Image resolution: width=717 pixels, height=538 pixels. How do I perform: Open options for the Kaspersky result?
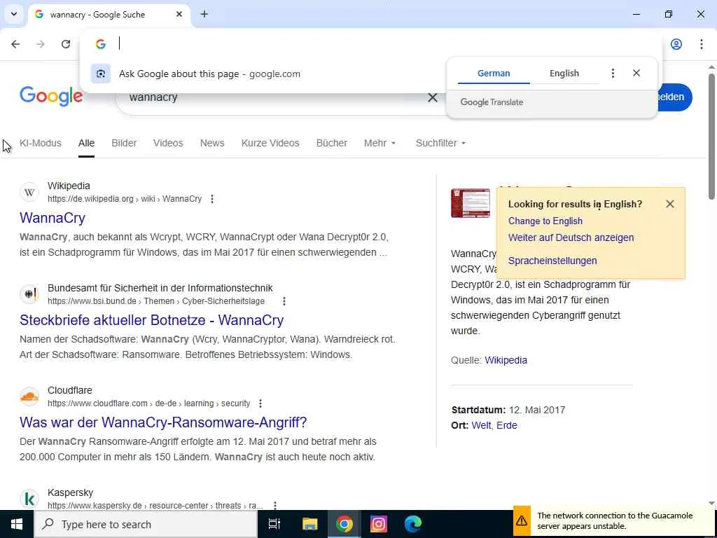(274, 506)
